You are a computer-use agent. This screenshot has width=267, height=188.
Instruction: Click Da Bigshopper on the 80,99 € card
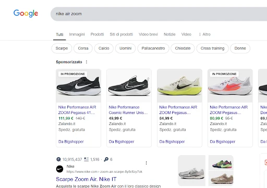(x=223, y=142)
